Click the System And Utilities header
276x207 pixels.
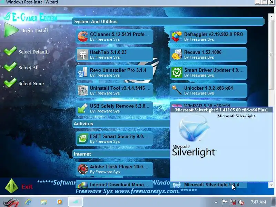click(x=168, y=22)
